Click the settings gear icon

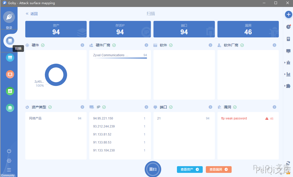tap(9, 161)
